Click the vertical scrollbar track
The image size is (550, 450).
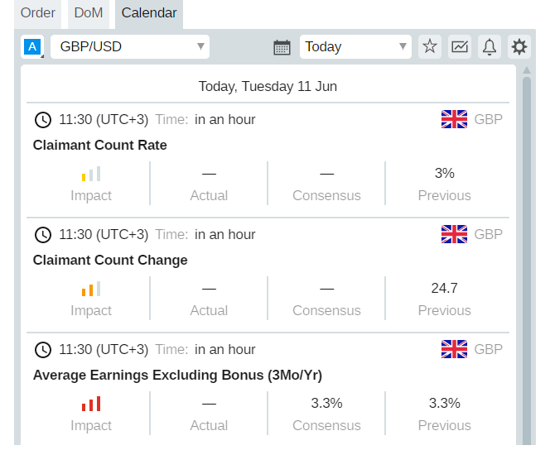coord(527,261)
